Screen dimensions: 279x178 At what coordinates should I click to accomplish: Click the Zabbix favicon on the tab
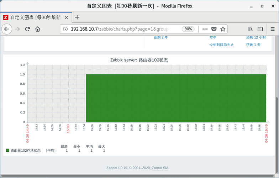pyautogui.click(x=6, y=17)
